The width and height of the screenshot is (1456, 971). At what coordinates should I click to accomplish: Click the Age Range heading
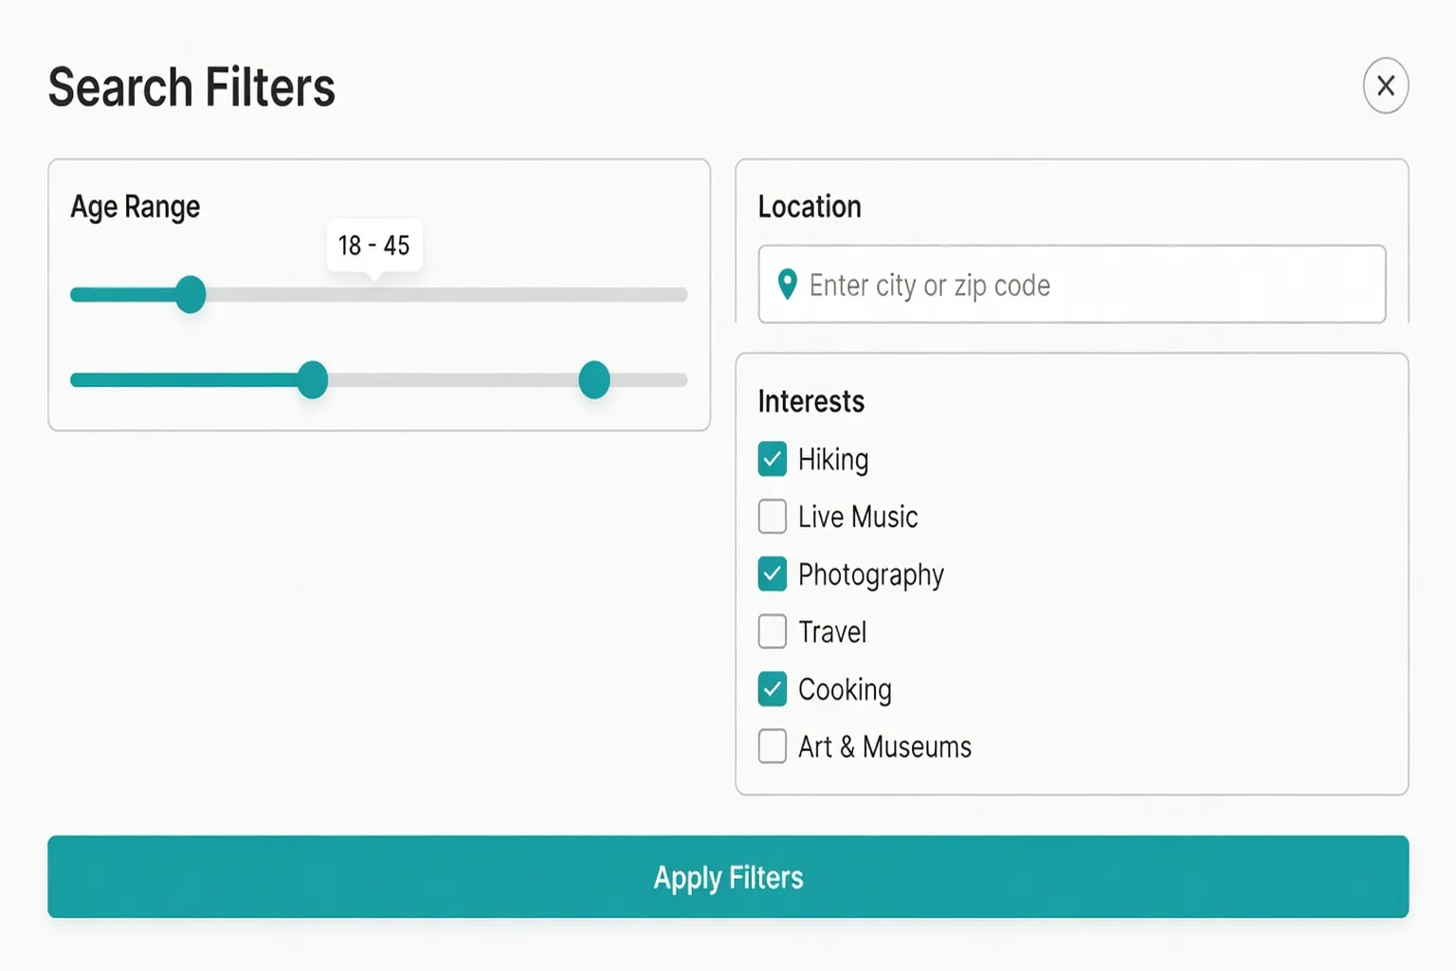click(x=136, y=207)
